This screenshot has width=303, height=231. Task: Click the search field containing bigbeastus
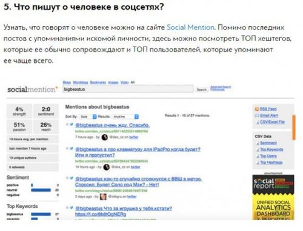click(128, 89)
